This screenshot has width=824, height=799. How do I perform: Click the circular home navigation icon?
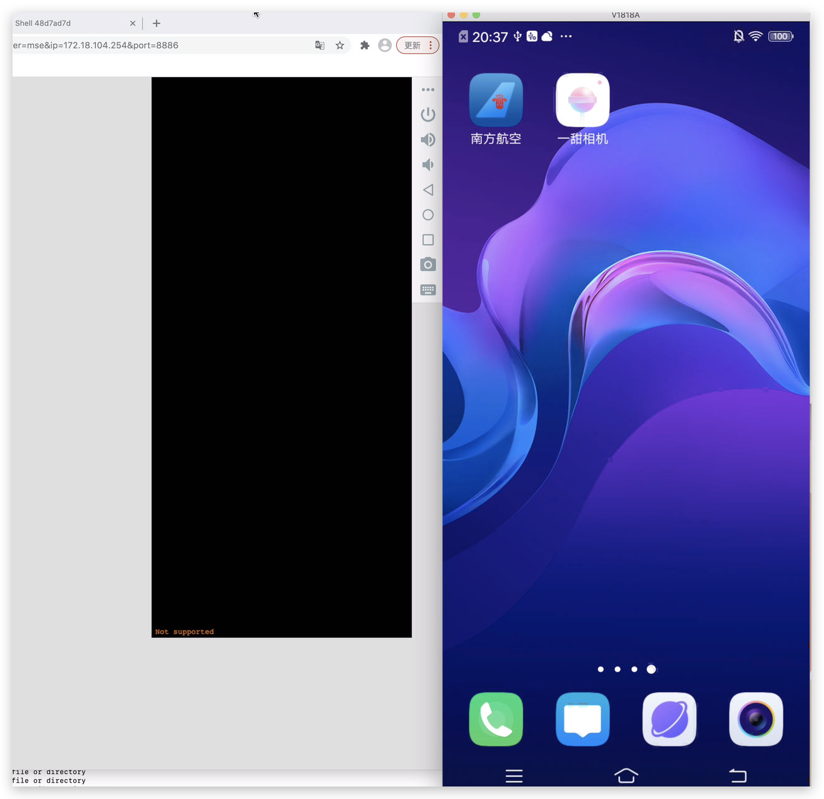pos(428,215)
